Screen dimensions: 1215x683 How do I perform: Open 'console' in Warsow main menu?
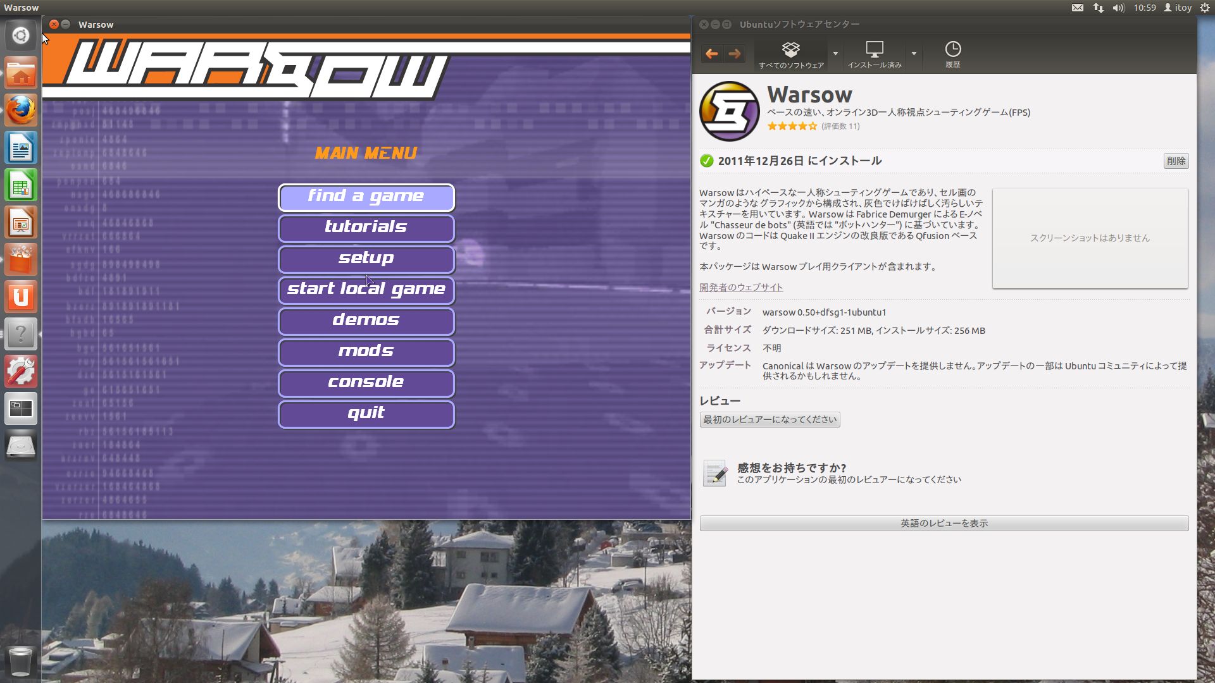pos(366,383)
